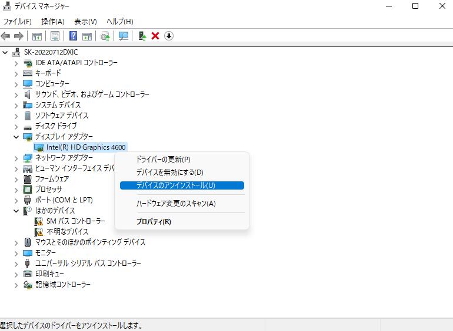Click the Scan for hardware changes toolbar icon
This screenshot has width=453, height=331.
[124, 36]
